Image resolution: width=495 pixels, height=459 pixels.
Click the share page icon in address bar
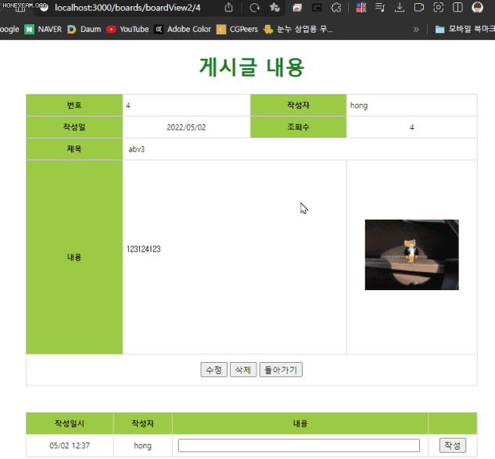tap(228, 7)
